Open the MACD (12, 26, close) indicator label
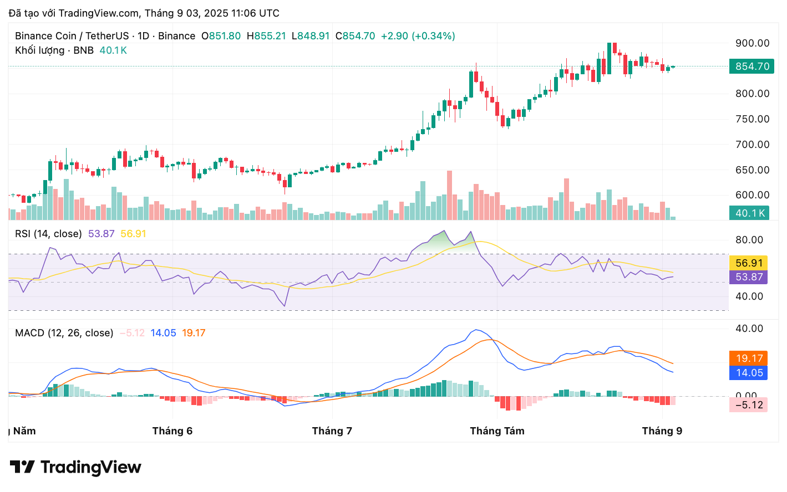Screen dimensions: 787x492 point(64,333)
